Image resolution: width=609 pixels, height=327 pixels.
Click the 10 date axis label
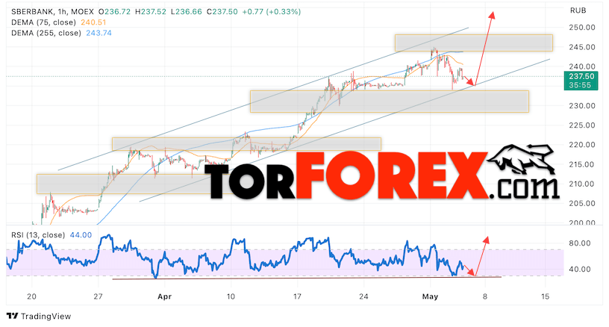(231, 296)
